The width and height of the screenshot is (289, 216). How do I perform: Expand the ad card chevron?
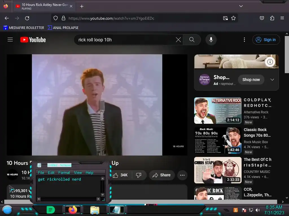272,80
